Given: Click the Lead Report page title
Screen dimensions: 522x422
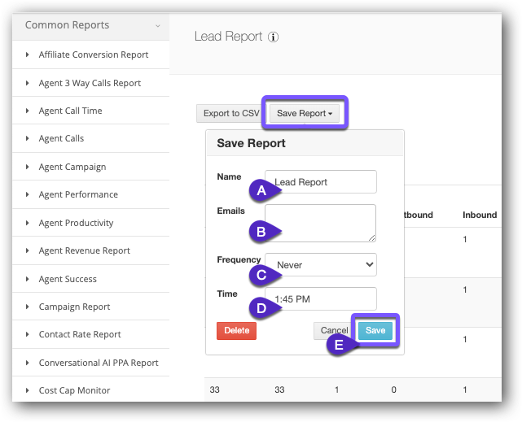Looking at the screenshot, I should tap(228, 37).
